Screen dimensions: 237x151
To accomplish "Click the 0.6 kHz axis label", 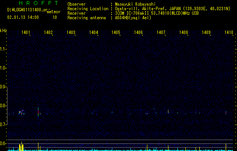I will 3,143.
